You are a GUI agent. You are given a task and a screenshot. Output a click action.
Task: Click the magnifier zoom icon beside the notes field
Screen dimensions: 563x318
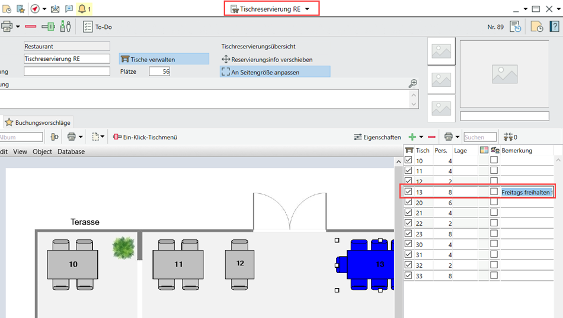pos(413,84)
